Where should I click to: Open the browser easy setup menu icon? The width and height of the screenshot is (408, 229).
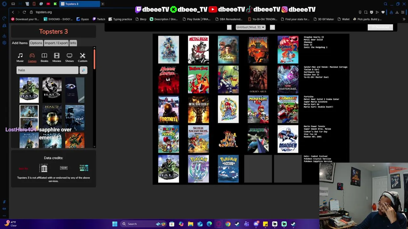[x=403, y=12]
